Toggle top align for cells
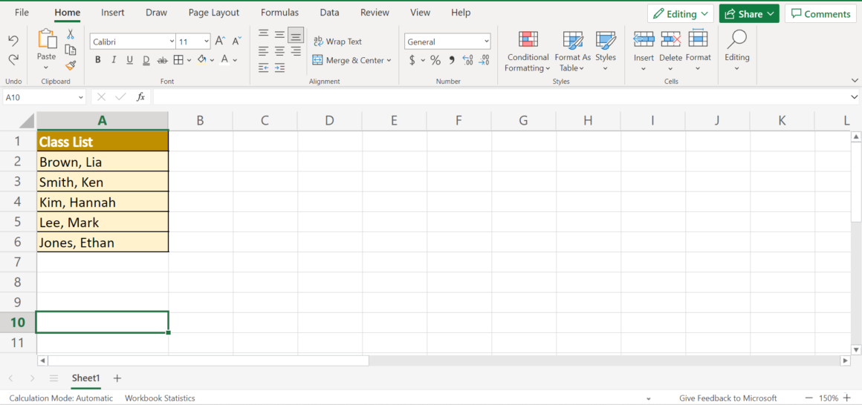 [263, 34]
